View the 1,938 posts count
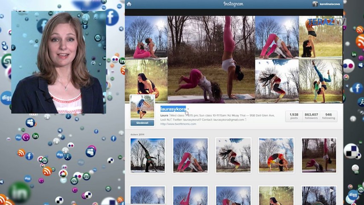Image resolution: width=364 pixels, height=205 pixels. coord(294,116)
